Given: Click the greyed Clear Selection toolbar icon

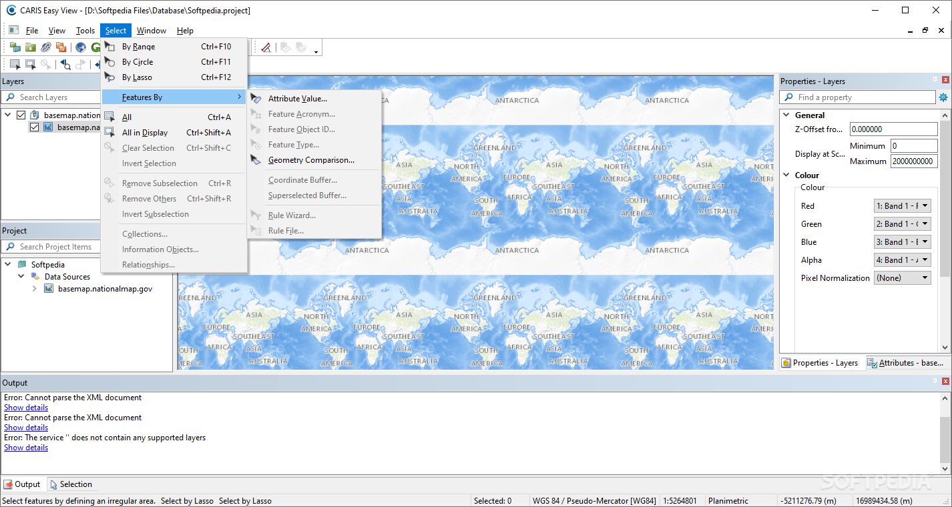Looking at the screenshot, I should pos(45,64).
